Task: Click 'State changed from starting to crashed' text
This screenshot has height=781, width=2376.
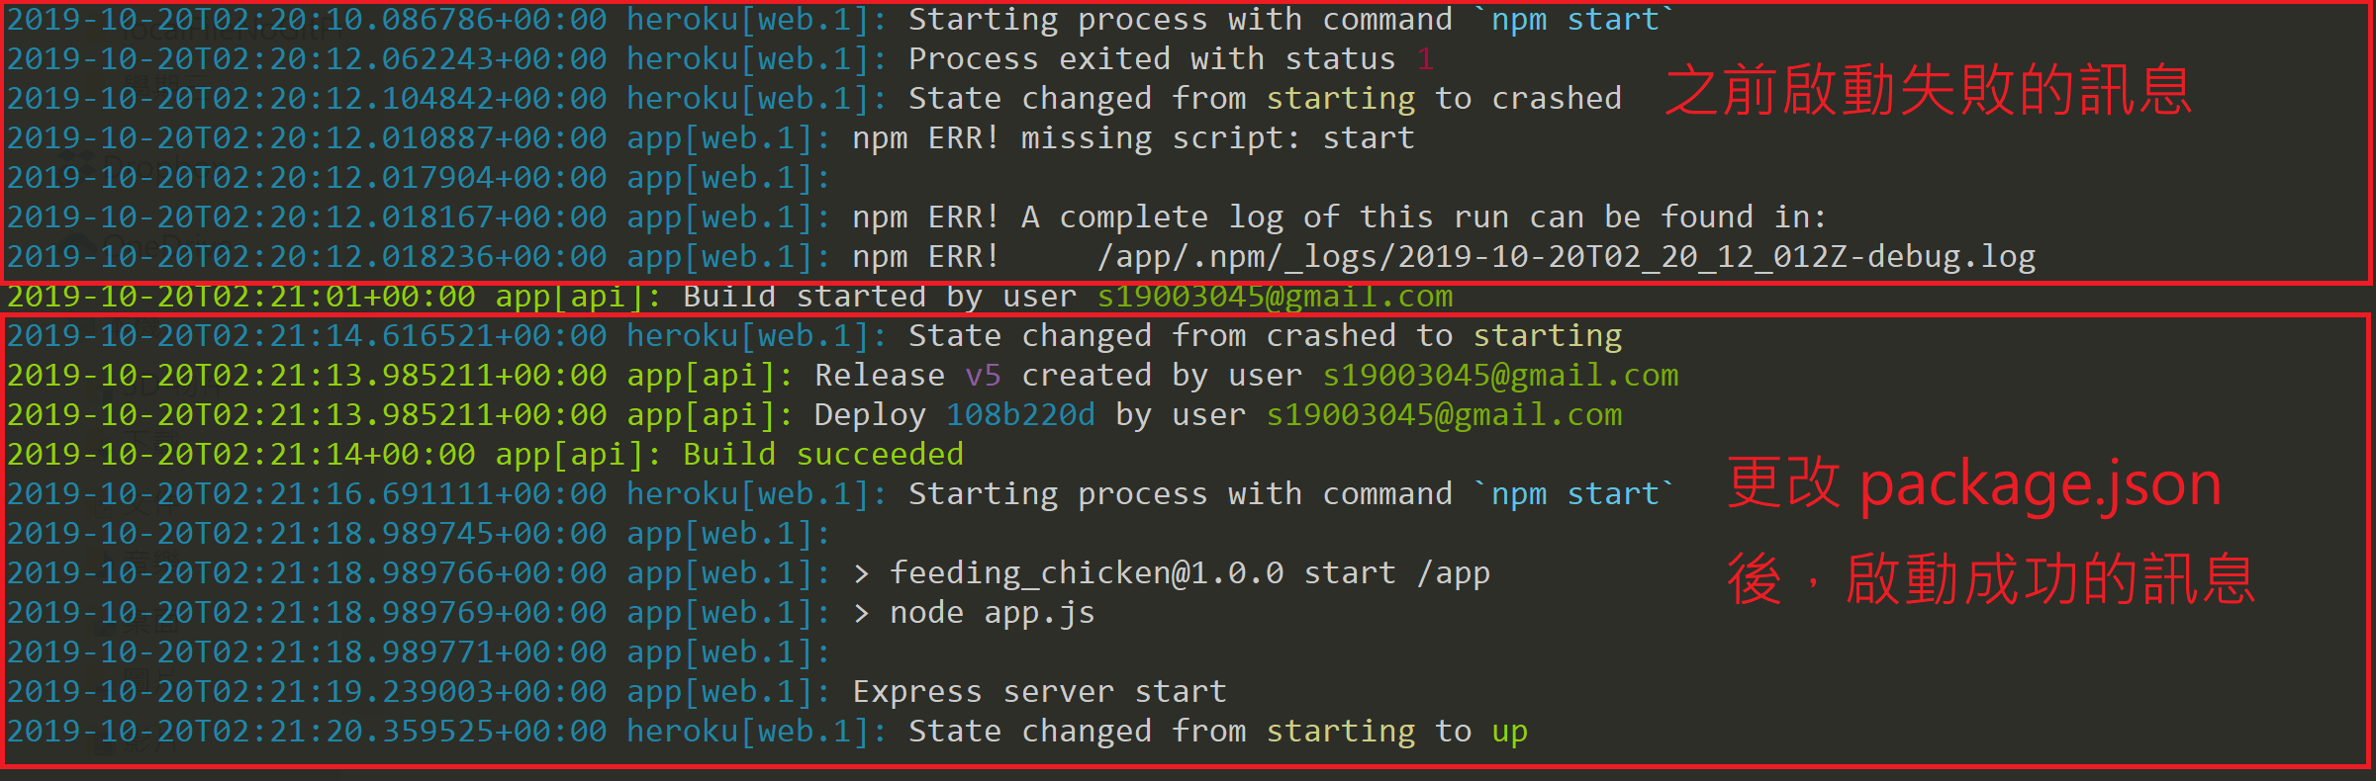Action: pos(1265,99)
